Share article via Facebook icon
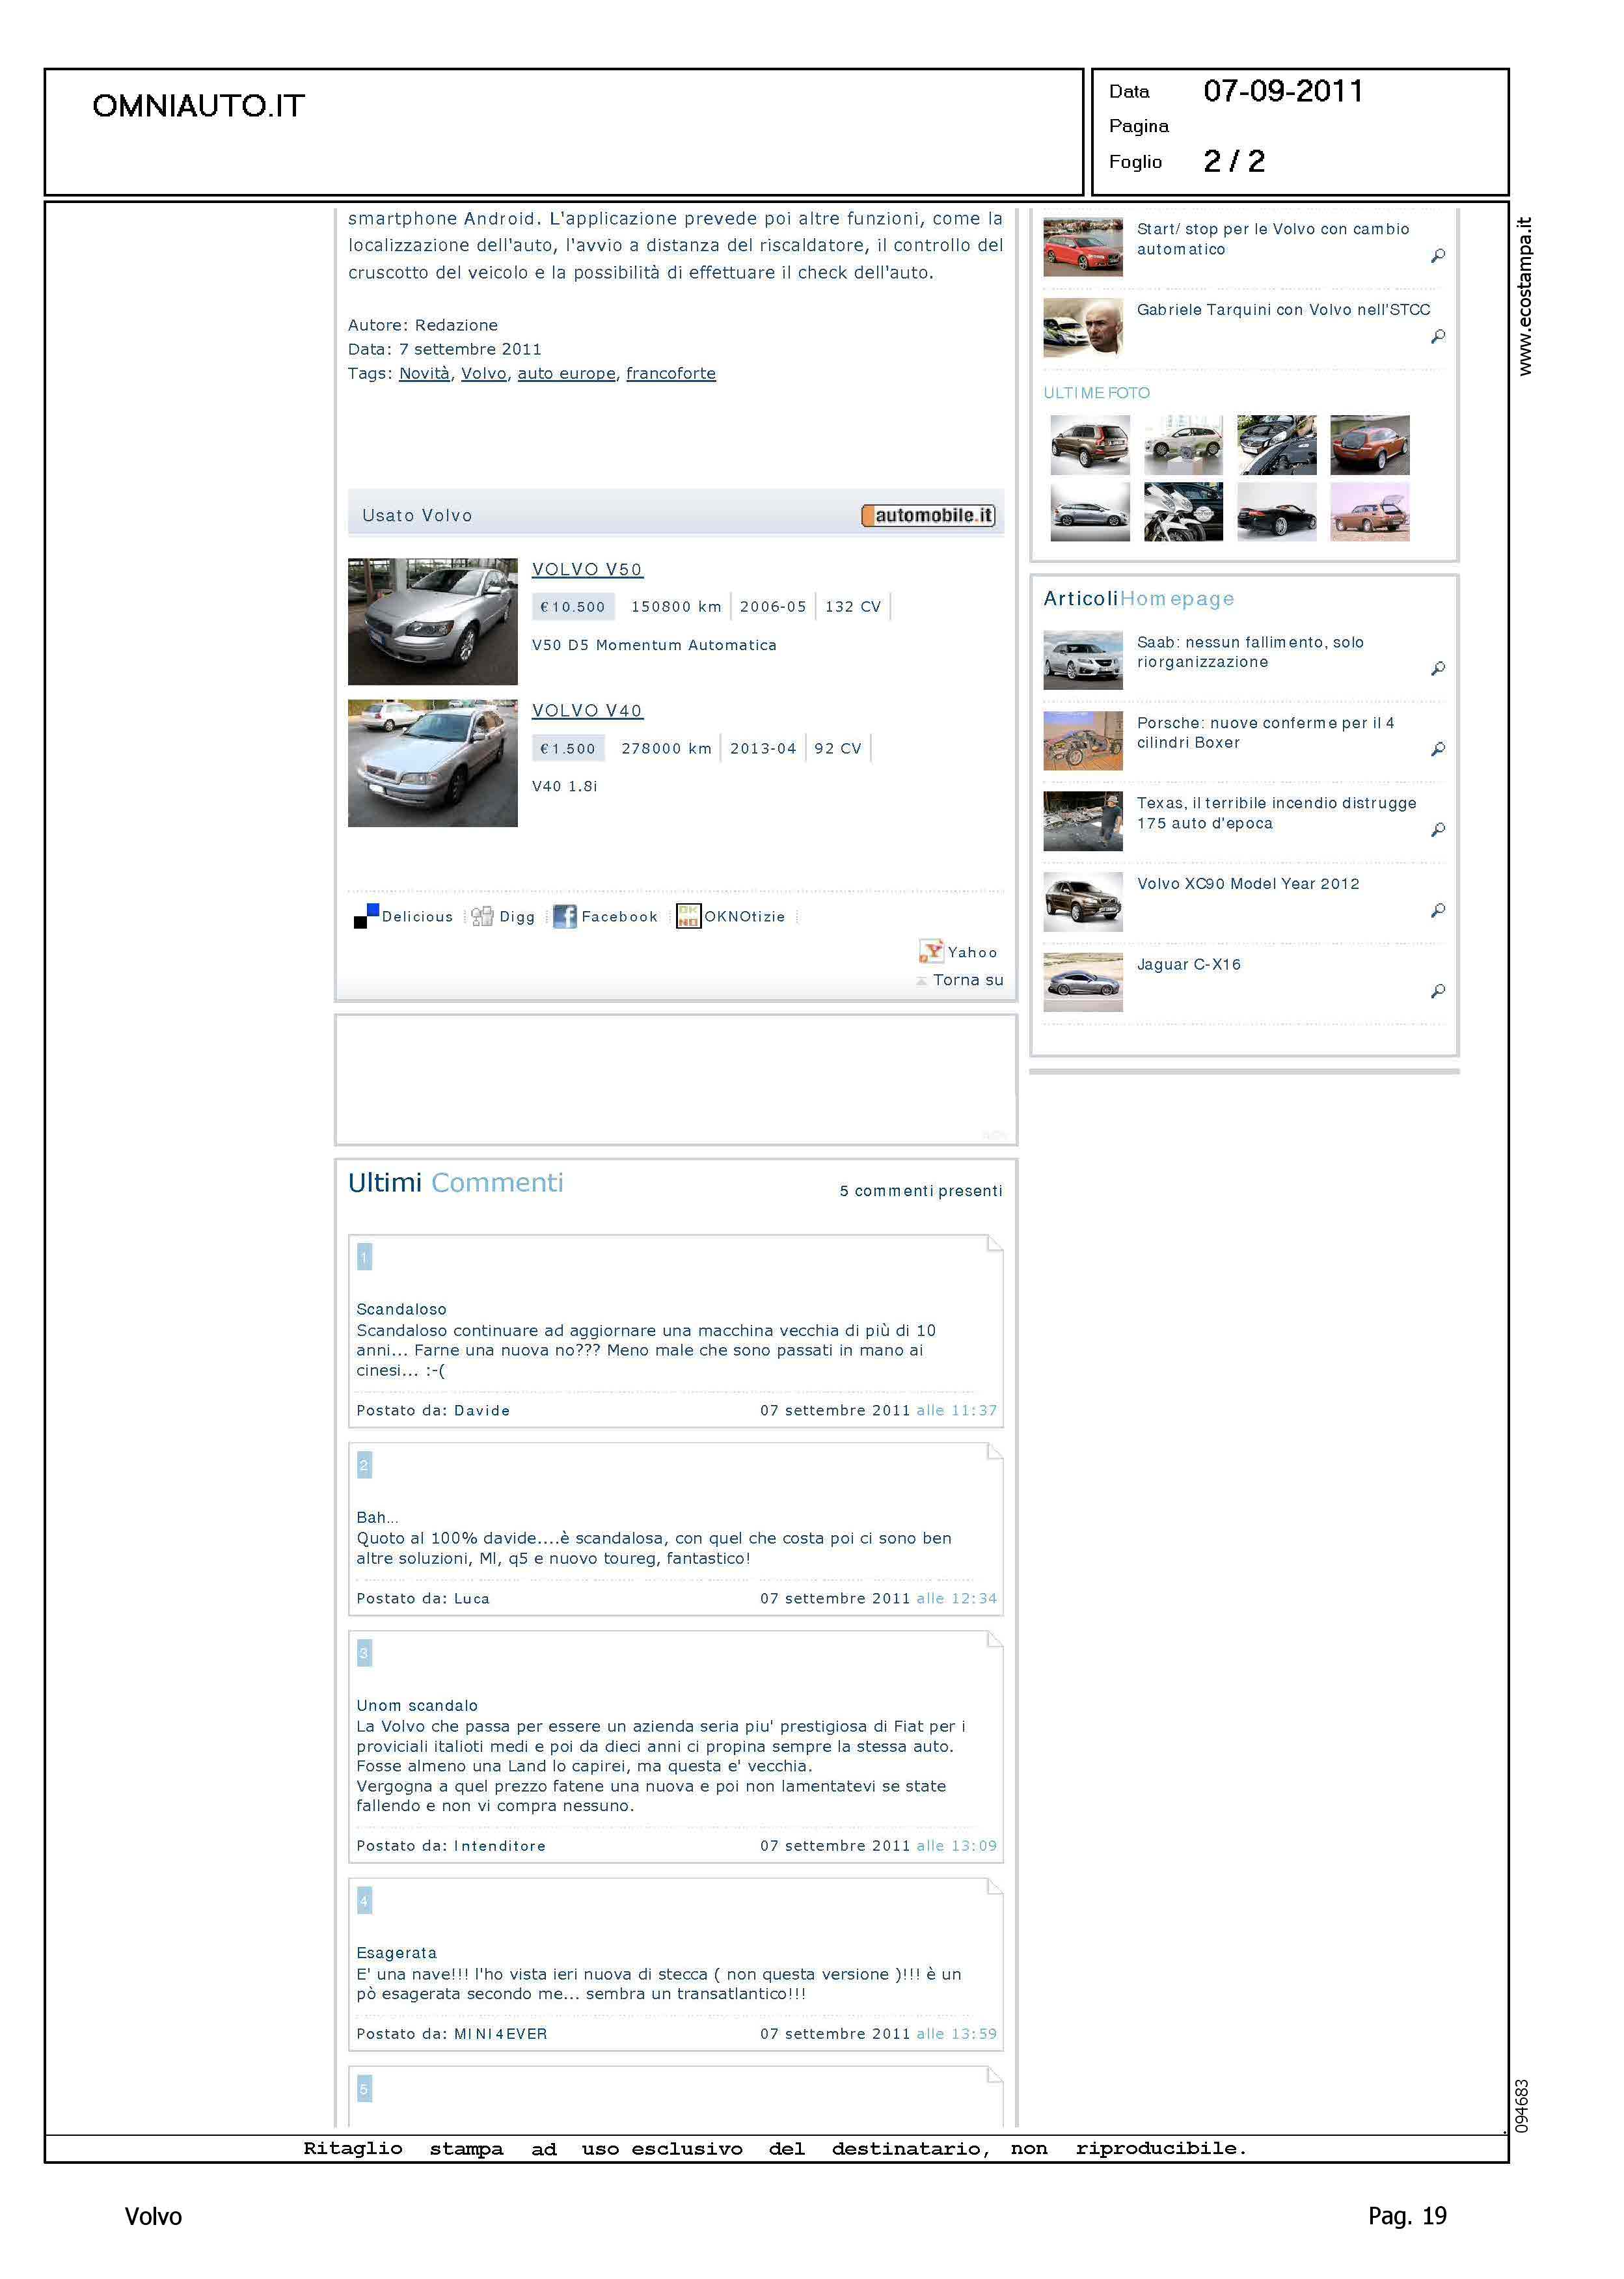Viewport: 1624px width, 2279px height. (565, 916)
